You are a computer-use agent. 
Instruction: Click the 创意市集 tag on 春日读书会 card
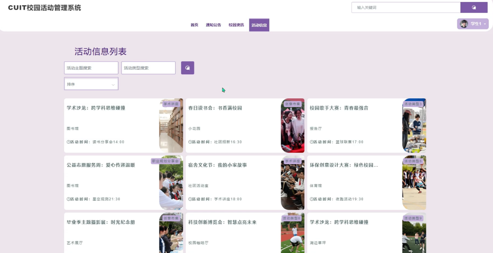(293, 104)
